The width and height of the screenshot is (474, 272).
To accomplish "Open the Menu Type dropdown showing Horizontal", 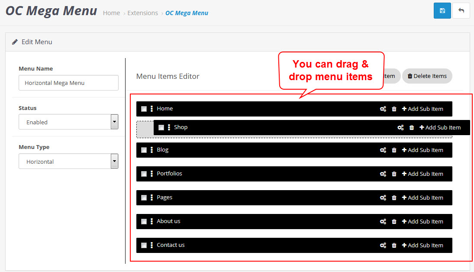I will coord(68,161).
